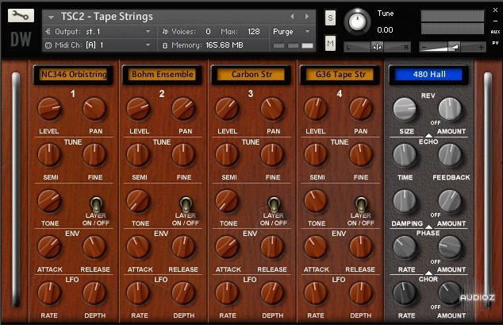Expand instrument name dropdown triangle
The height and width of the screenshot is (325, 503).
click(x=51, y=17)
